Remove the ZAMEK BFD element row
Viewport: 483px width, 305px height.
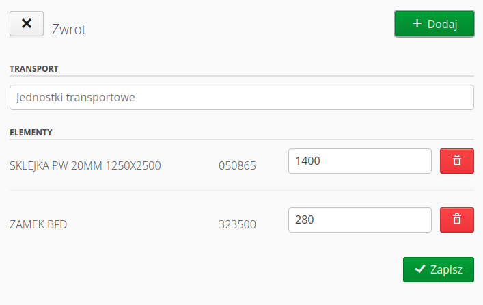point(456,220)
